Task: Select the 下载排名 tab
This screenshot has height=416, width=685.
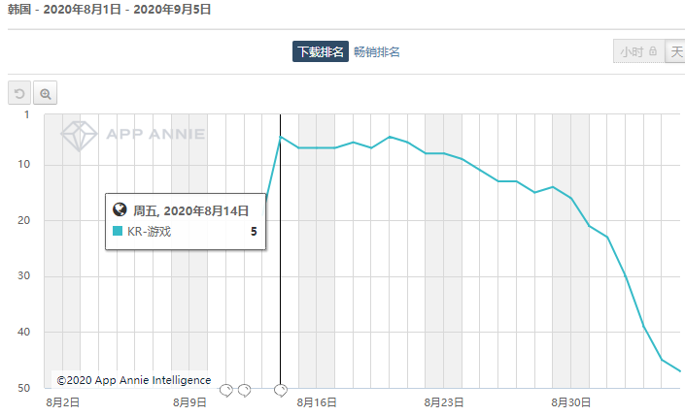Action: point(320,52)
